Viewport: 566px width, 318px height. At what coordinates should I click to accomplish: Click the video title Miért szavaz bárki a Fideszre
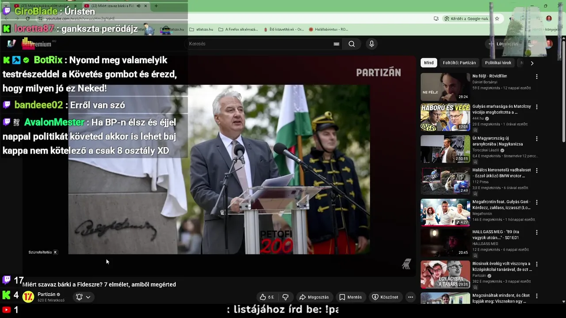coord(99,284)
